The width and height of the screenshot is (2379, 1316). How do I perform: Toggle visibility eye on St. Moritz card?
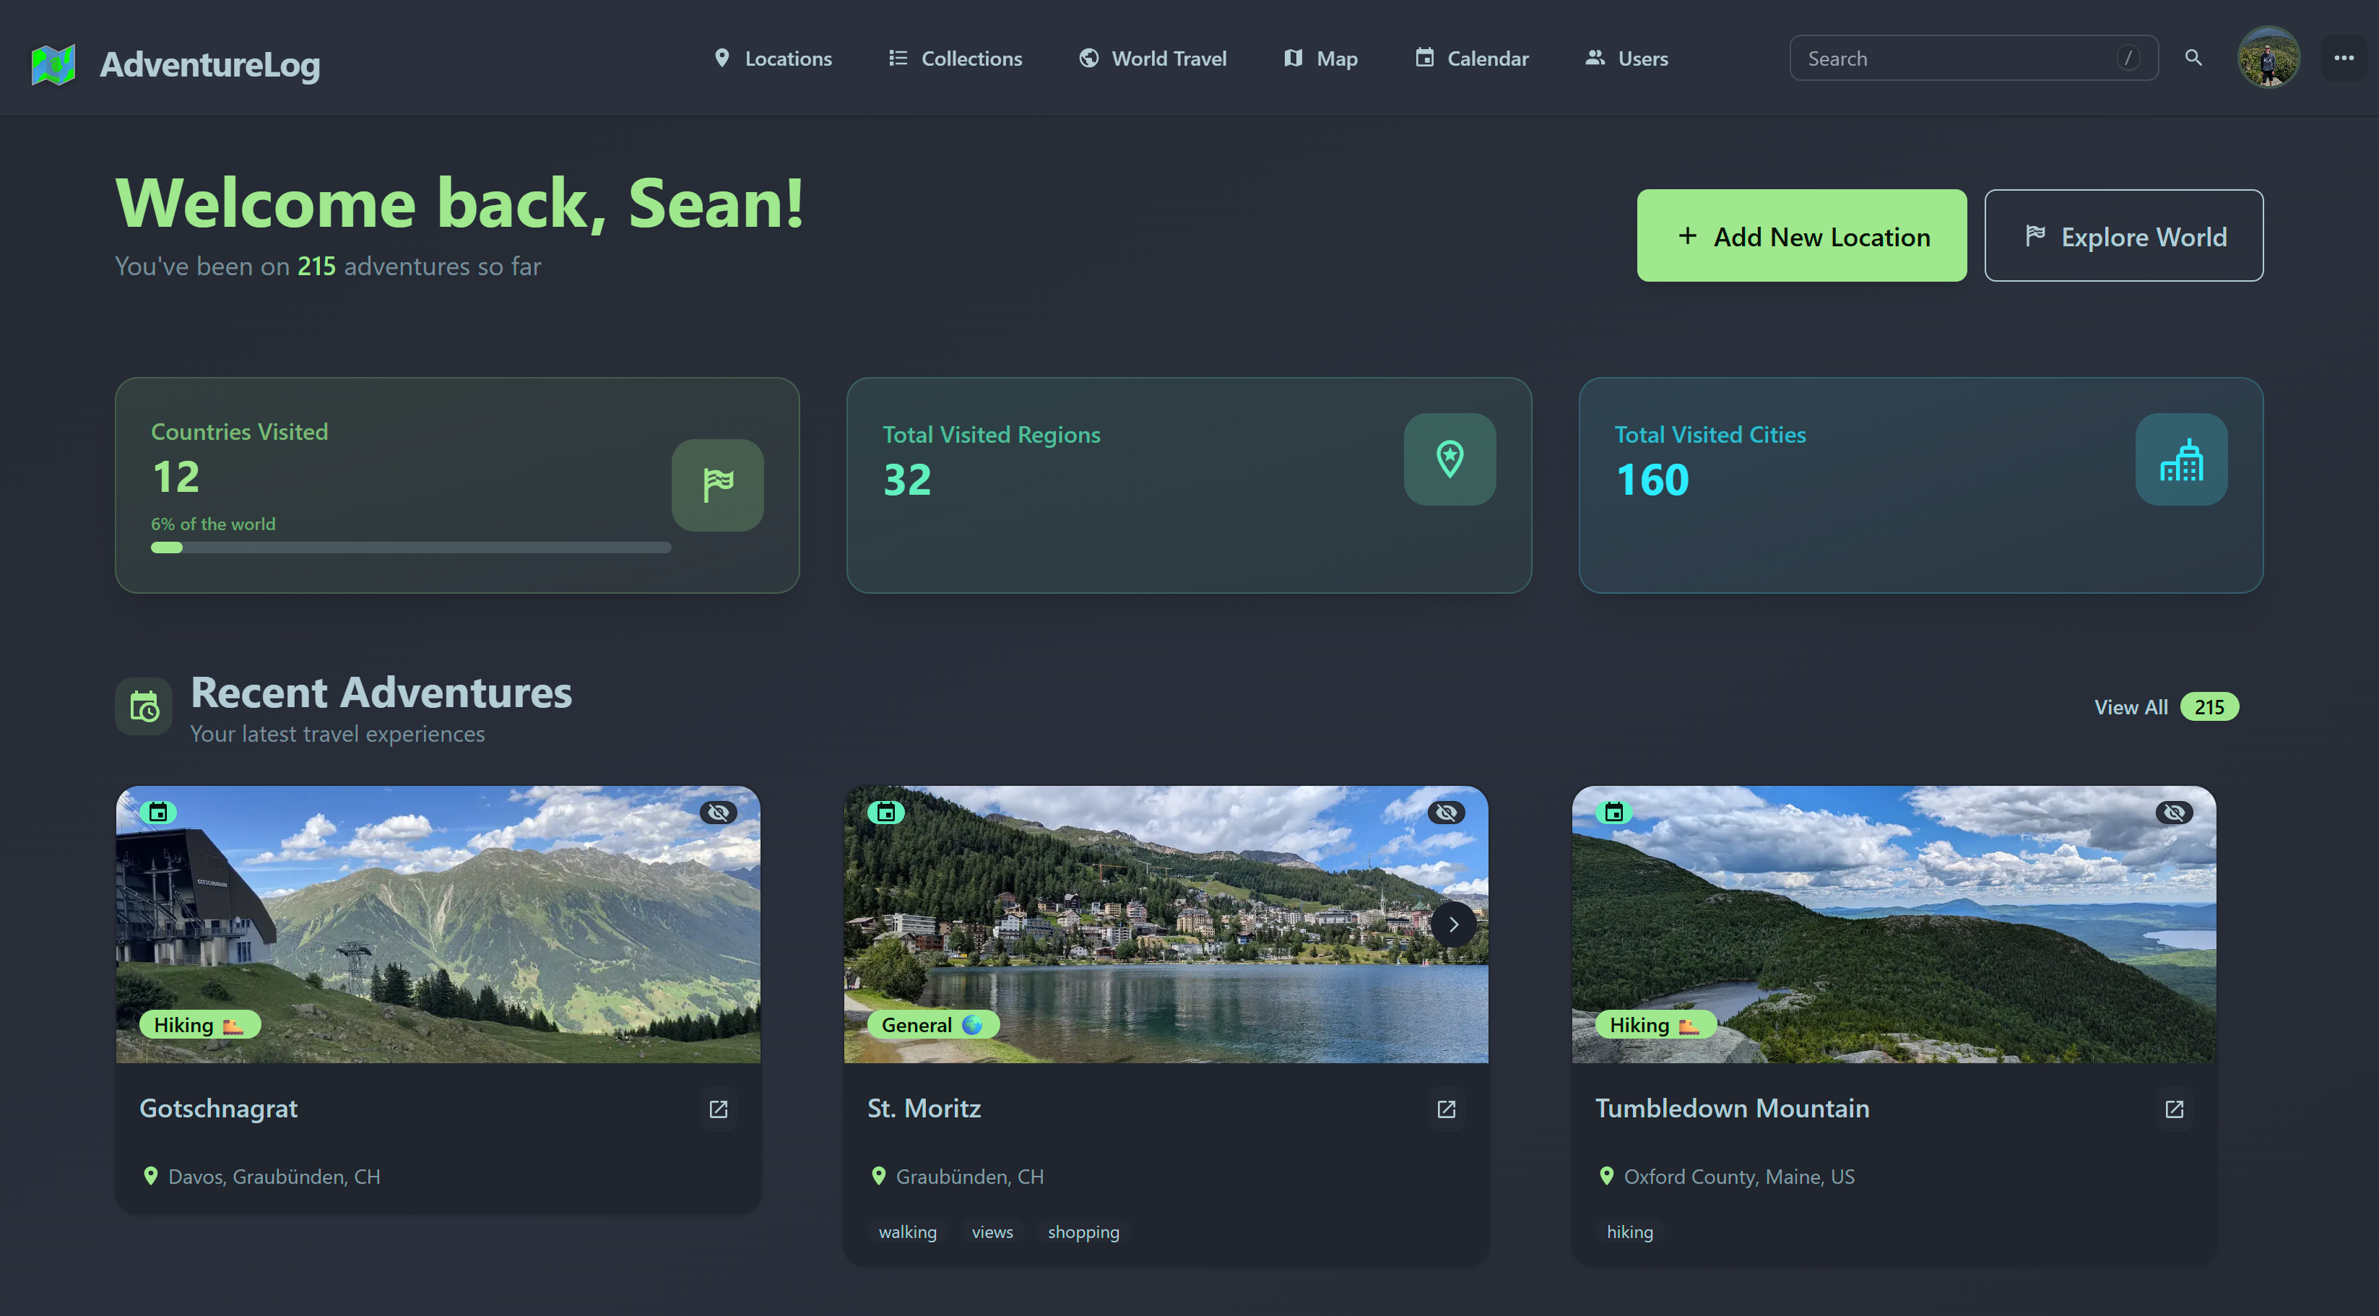coord(1446,813)
